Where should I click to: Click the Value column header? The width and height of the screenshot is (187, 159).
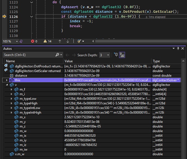click(x=69, y=61)
